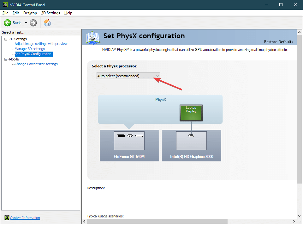The width and height of the screenshot is (303, 225).
Task: Select Set PhysX Configuration in the task tree
Action: point(33,54)
